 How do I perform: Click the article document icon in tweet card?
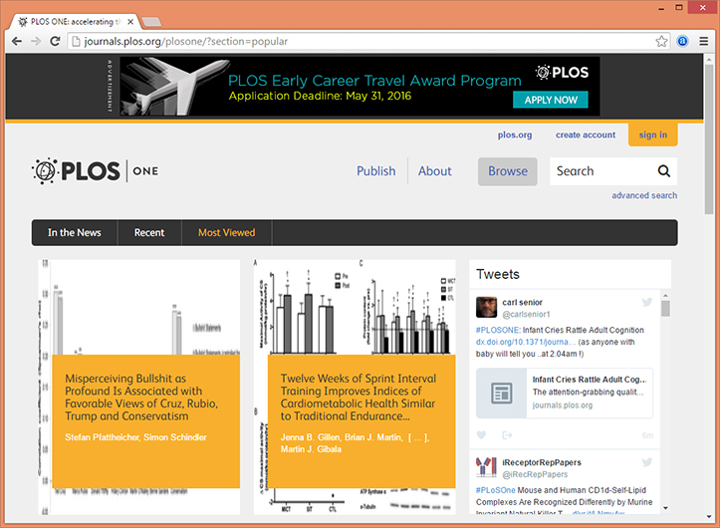coord(502,393)
